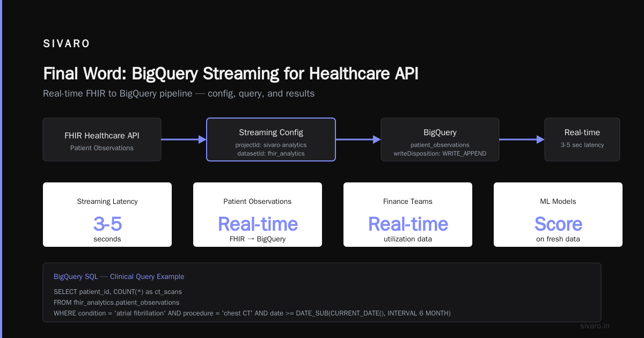This screenshot has height=338, width=644.
Task: Select the highlighted Streaming Config box
Action: (x=271, y=139)
